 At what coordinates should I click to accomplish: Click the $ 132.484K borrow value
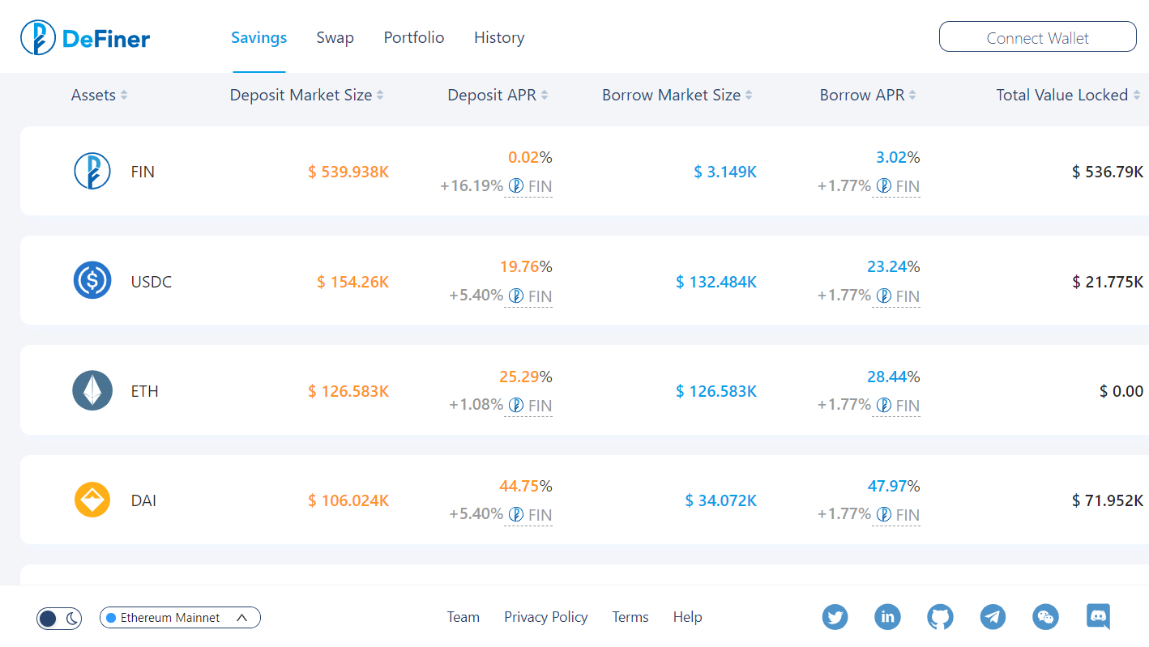(716, 282)
